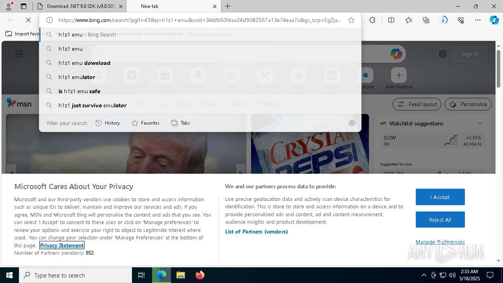Open Downloads toolbar icon
The height and width of the screenshot is (283, 503).
[443, 20]
